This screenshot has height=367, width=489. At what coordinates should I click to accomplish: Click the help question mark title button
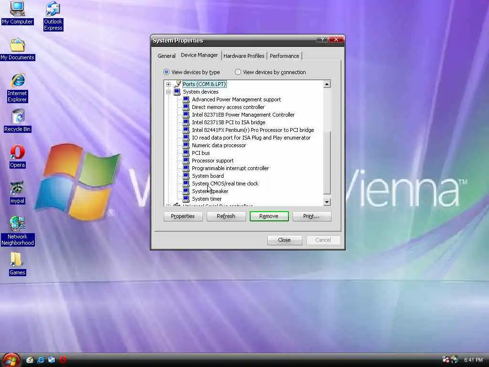[322, 40]
